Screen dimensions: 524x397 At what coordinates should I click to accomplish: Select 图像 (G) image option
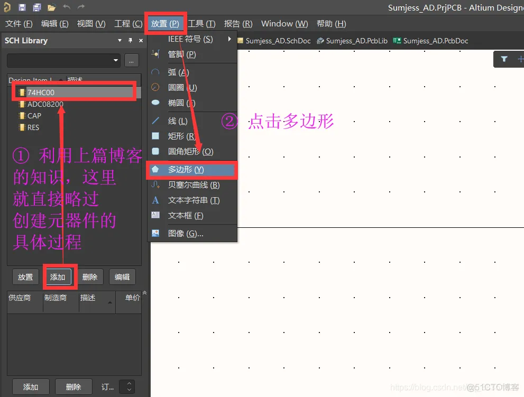coord(192,233)
